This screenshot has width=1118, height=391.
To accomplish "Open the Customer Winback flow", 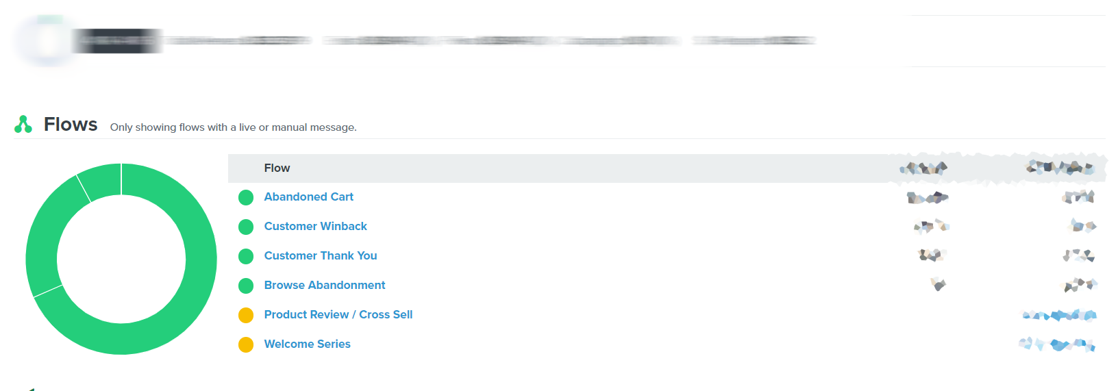I will coord(316,226).
